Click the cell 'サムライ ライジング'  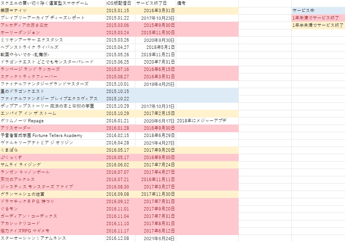53,165
